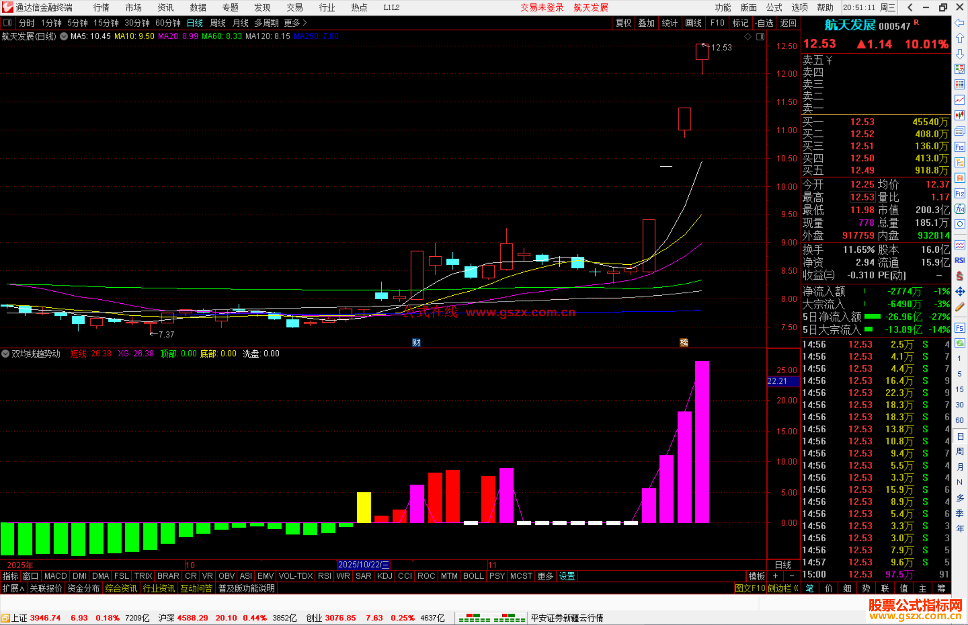
Task: Click the candlestick chart sidebar icon
Action: 959,116
